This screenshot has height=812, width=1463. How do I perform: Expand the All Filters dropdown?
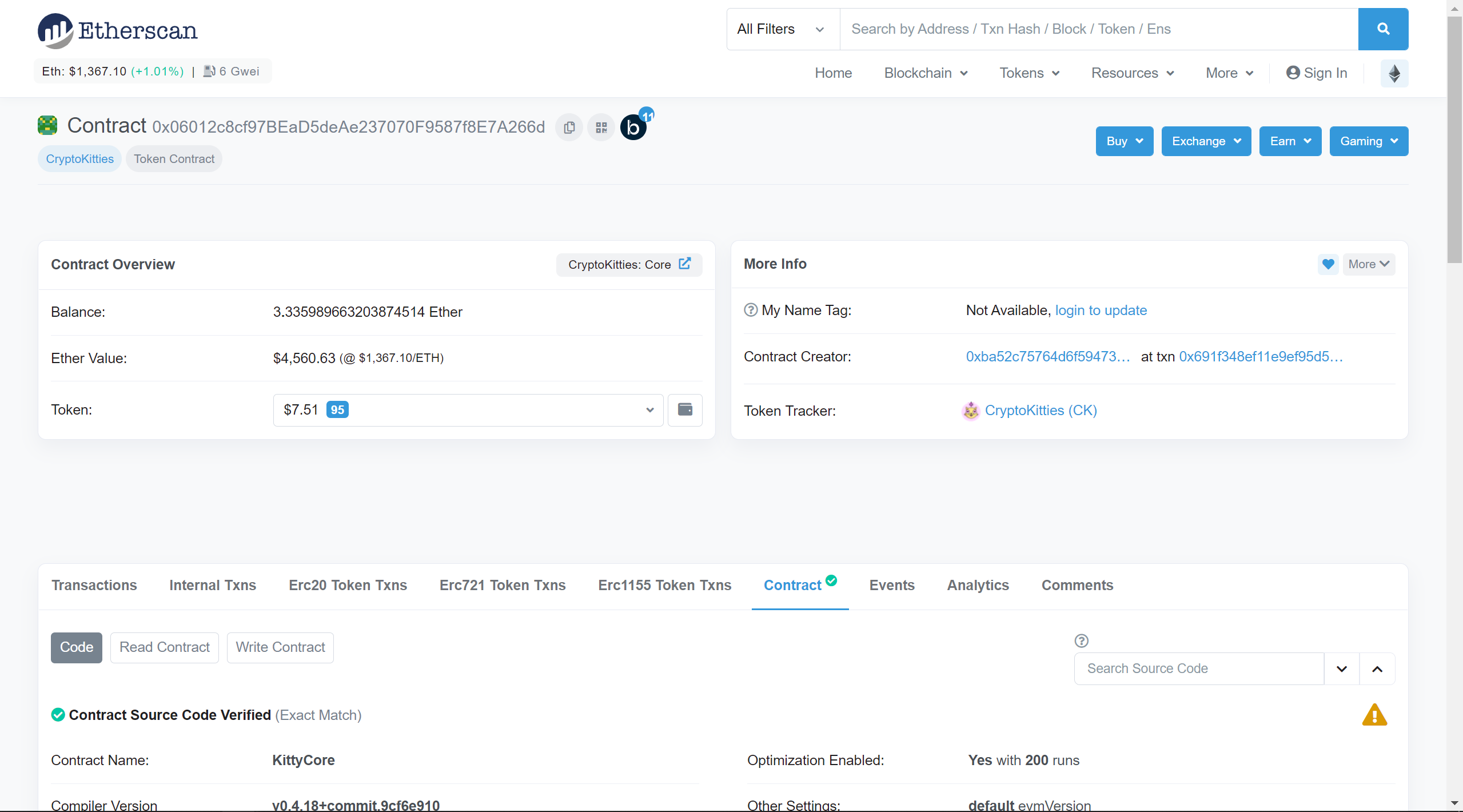pyautogui.click(x=781, y=29)
